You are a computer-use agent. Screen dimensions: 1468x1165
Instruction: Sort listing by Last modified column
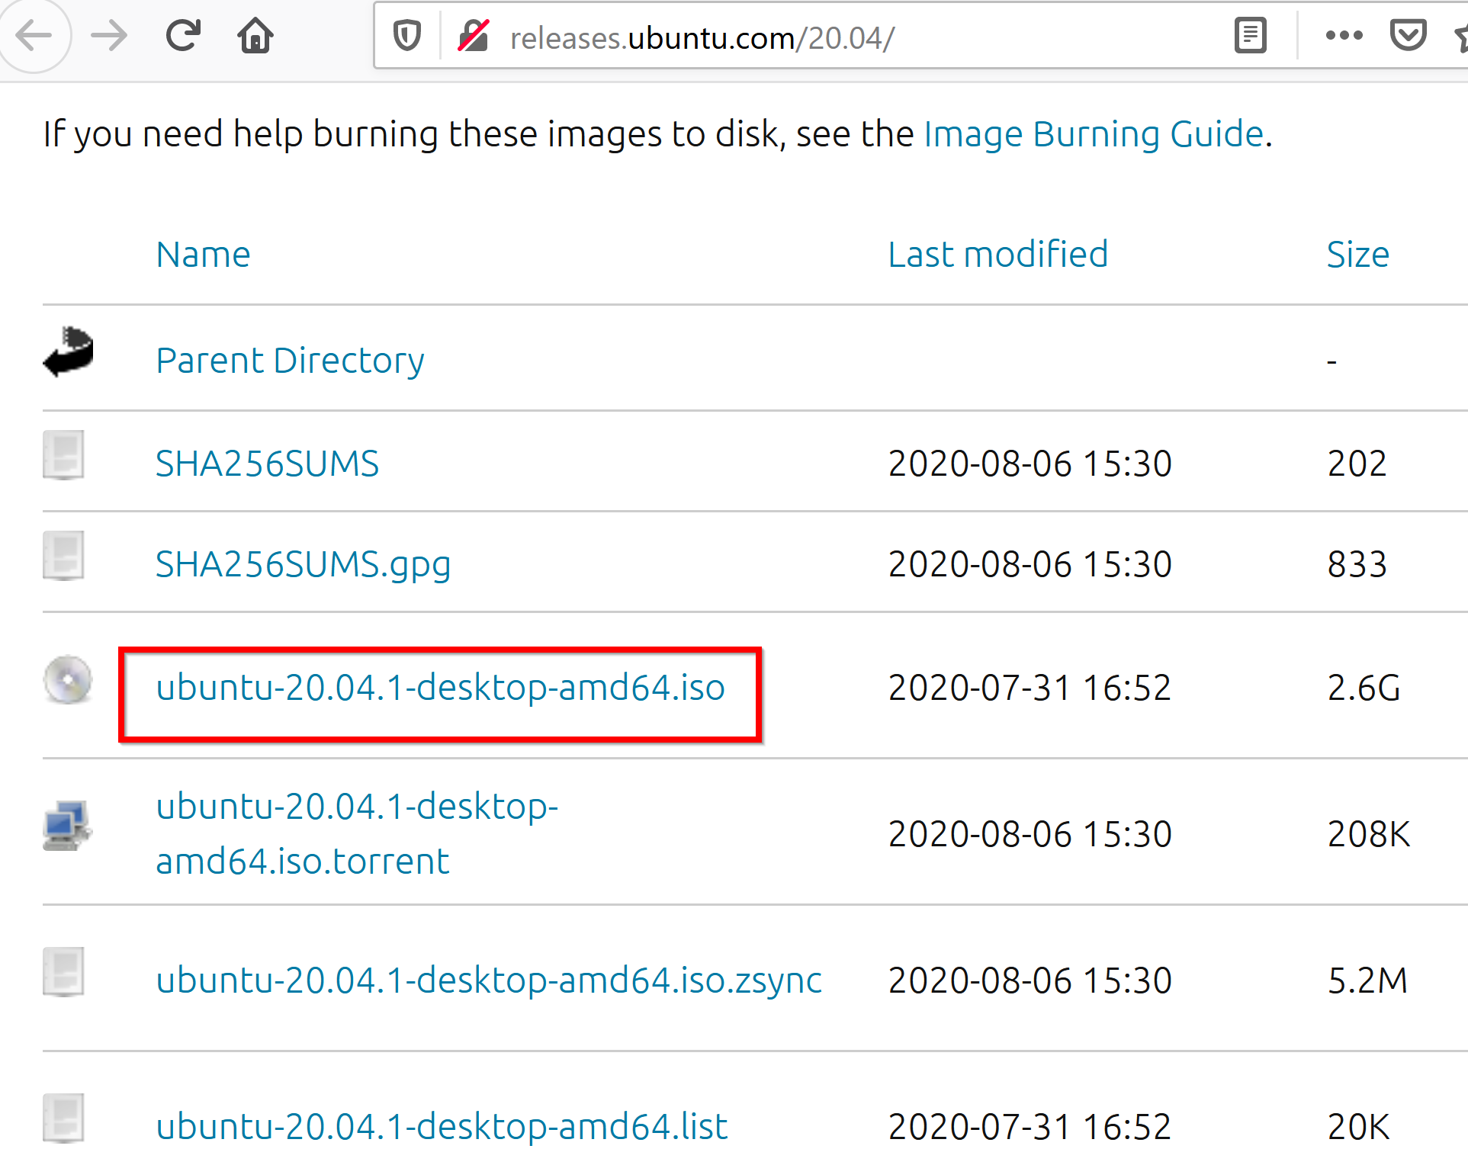click(997, 255)
